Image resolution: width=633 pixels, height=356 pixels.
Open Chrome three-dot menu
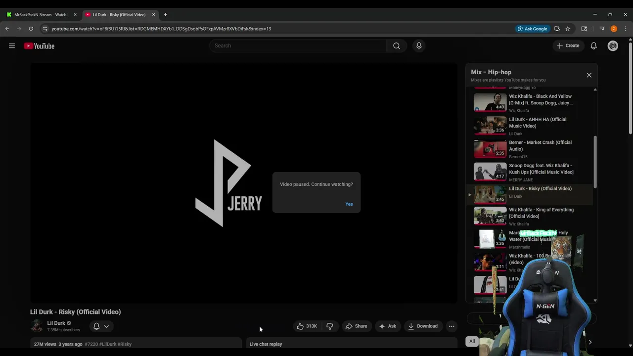tap(626, 29)
